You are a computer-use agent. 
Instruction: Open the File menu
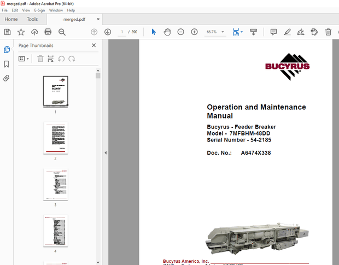click(4, 10)
